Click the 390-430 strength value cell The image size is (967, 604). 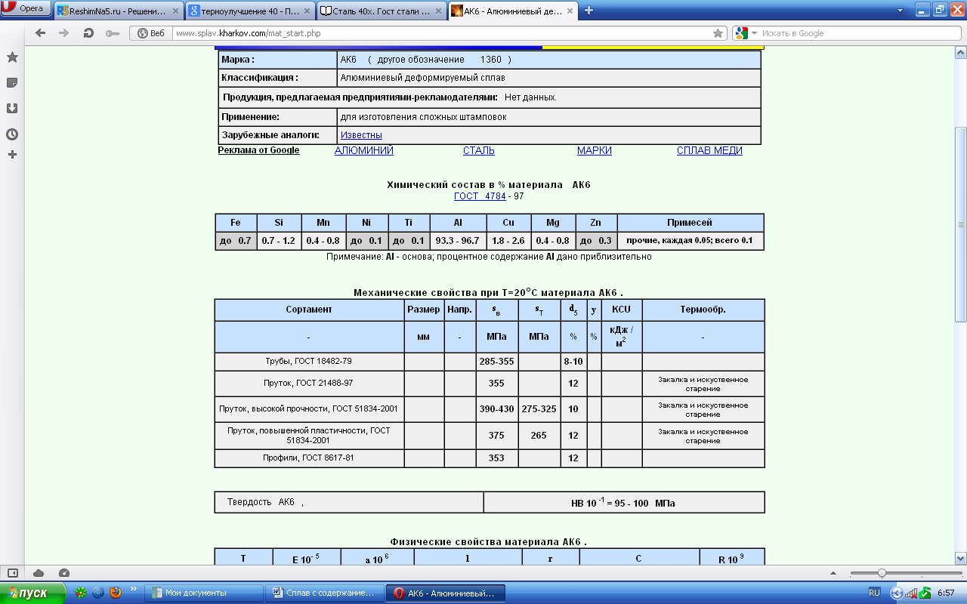[x=496, y=408]
